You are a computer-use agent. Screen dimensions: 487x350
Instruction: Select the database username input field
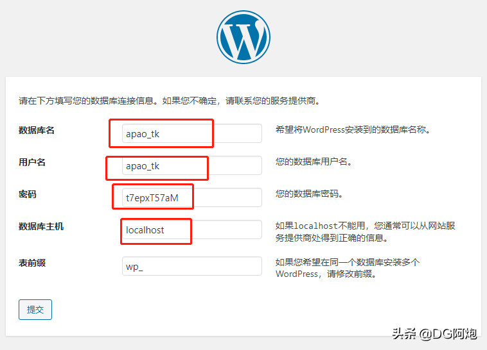click(x=192, y=165)
